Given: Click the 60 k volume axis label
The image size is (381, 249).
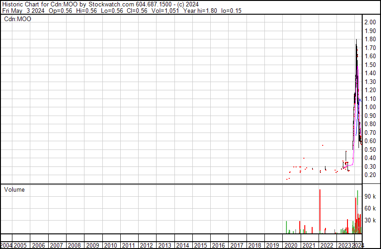Looking at the screenshot, I should tap(370, 209).
